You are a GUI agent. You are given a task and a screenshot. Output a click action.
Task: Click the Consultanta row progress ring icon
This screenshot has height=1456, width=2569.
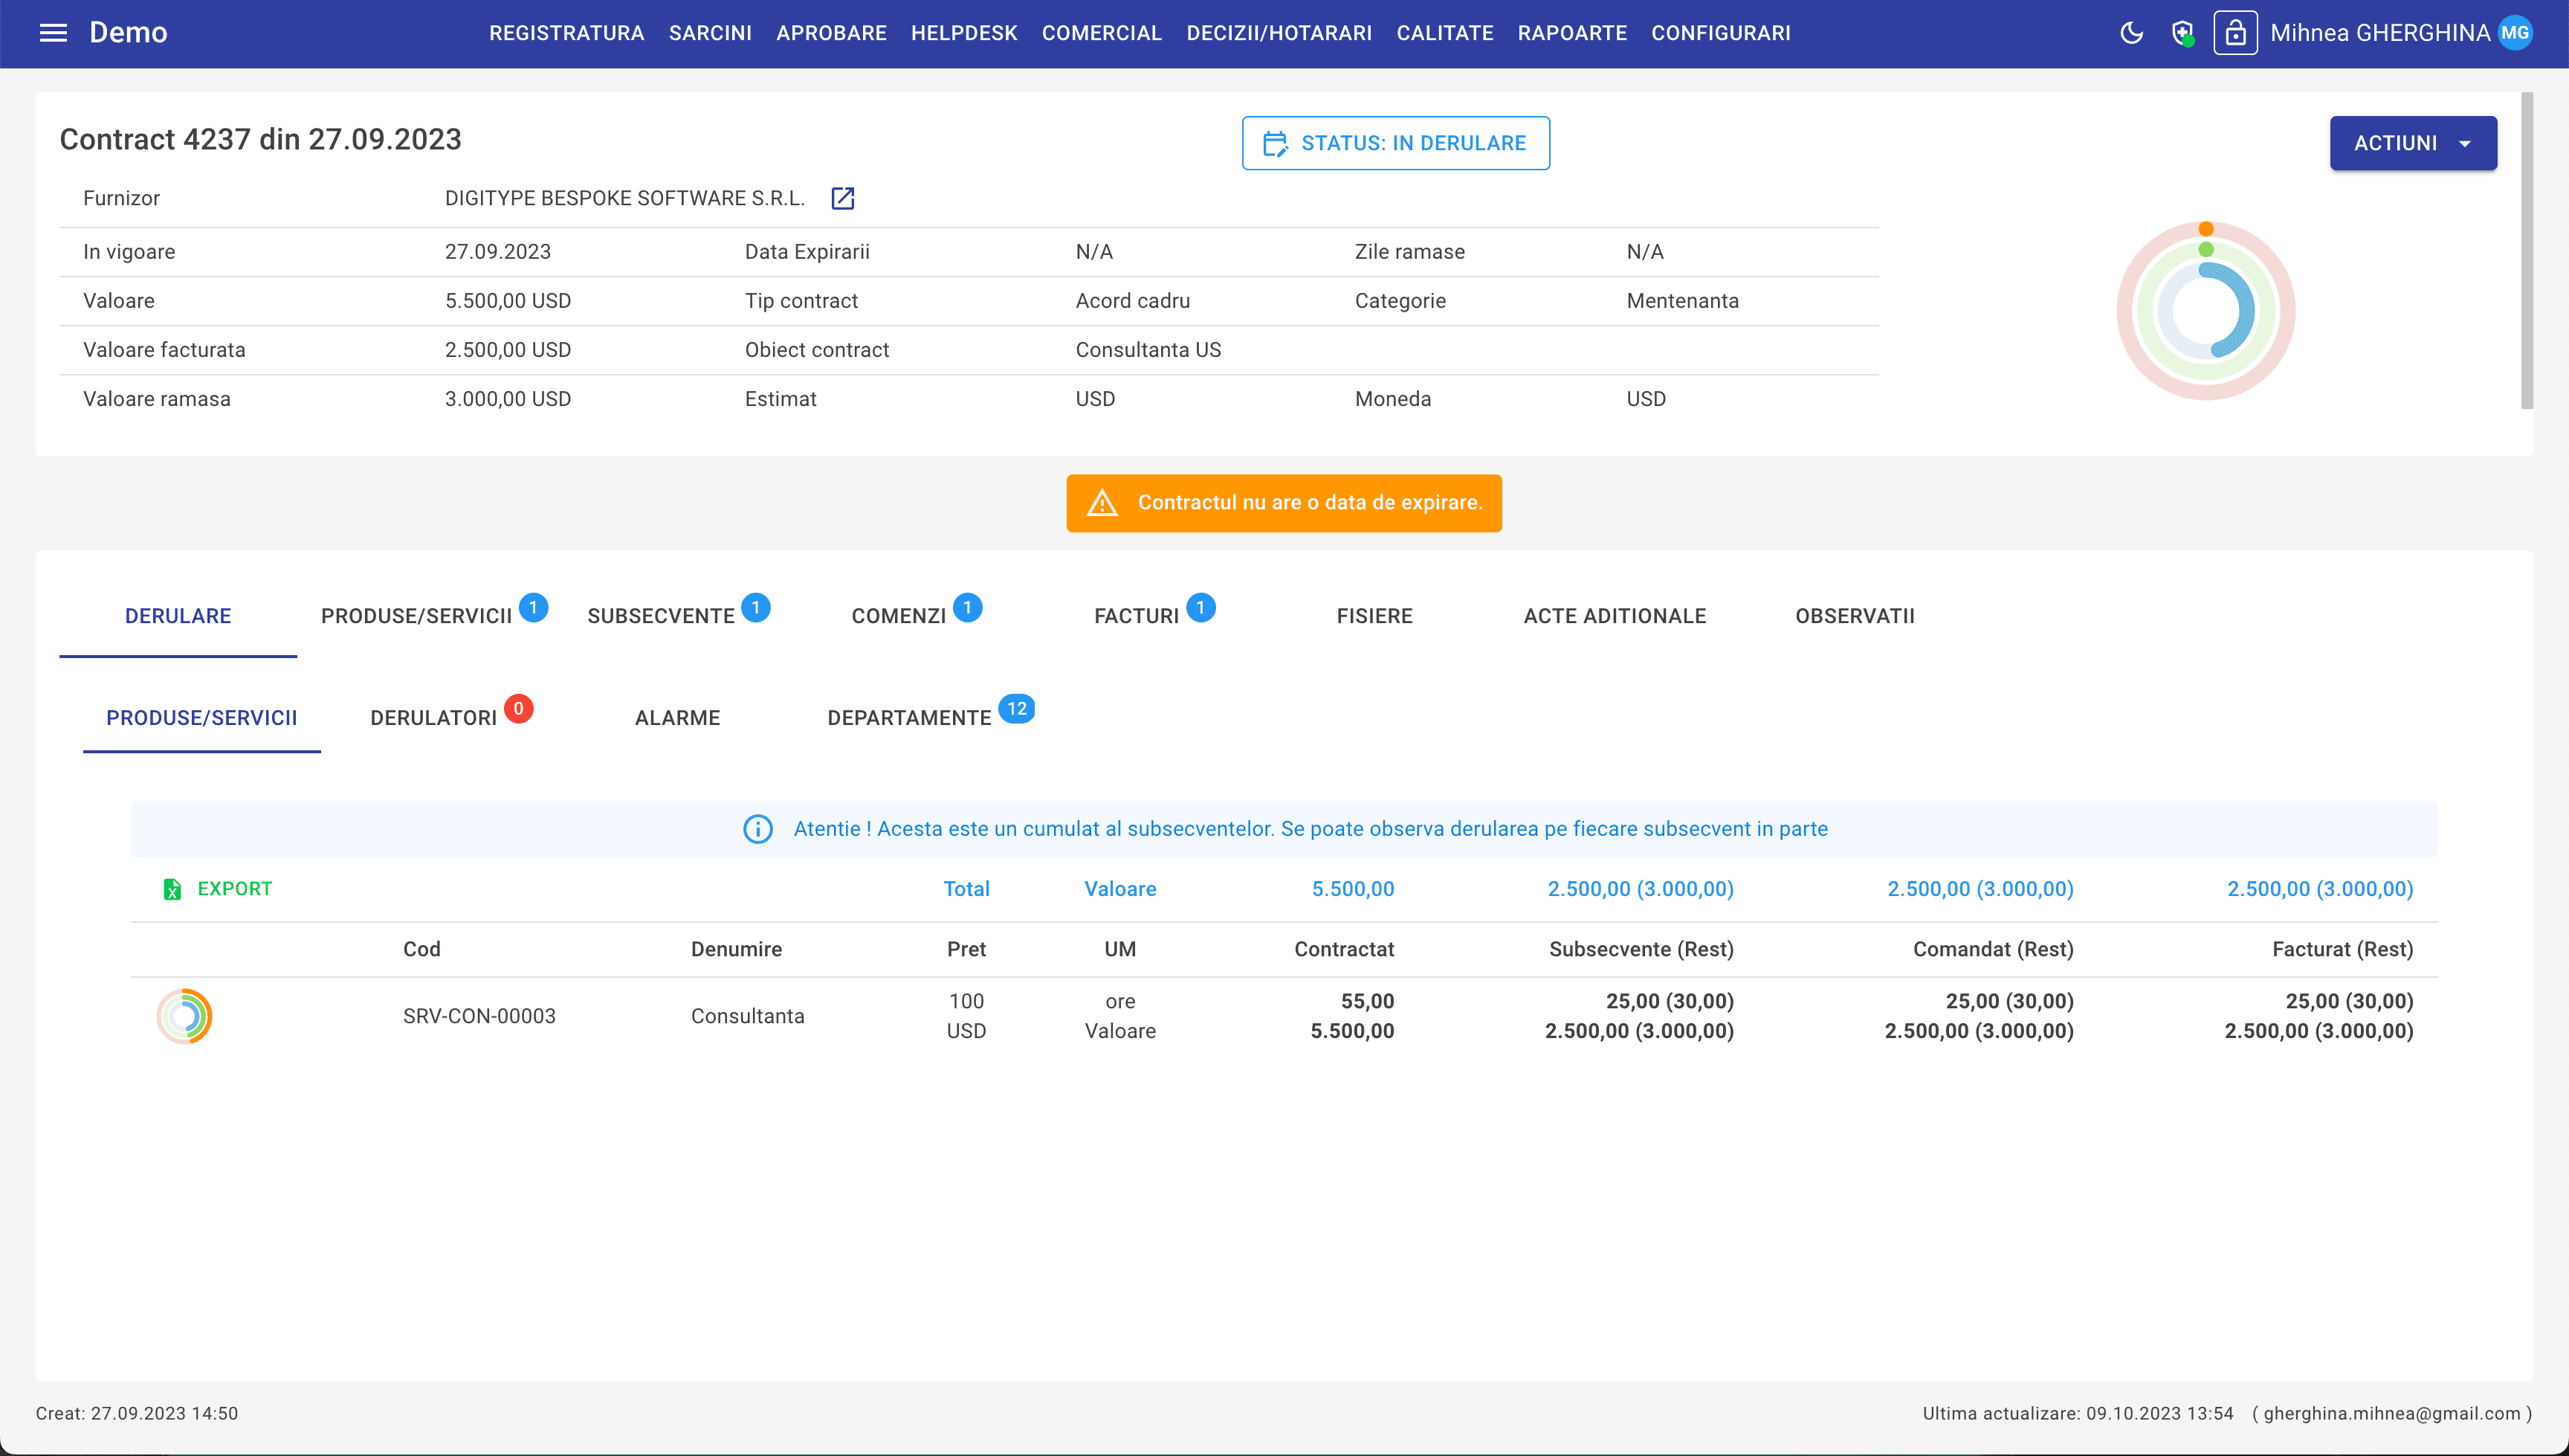[x=185, y=1016]
